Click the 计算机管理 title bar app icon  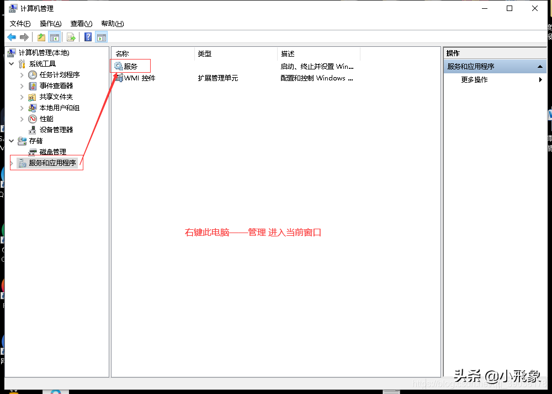[13, 8]
